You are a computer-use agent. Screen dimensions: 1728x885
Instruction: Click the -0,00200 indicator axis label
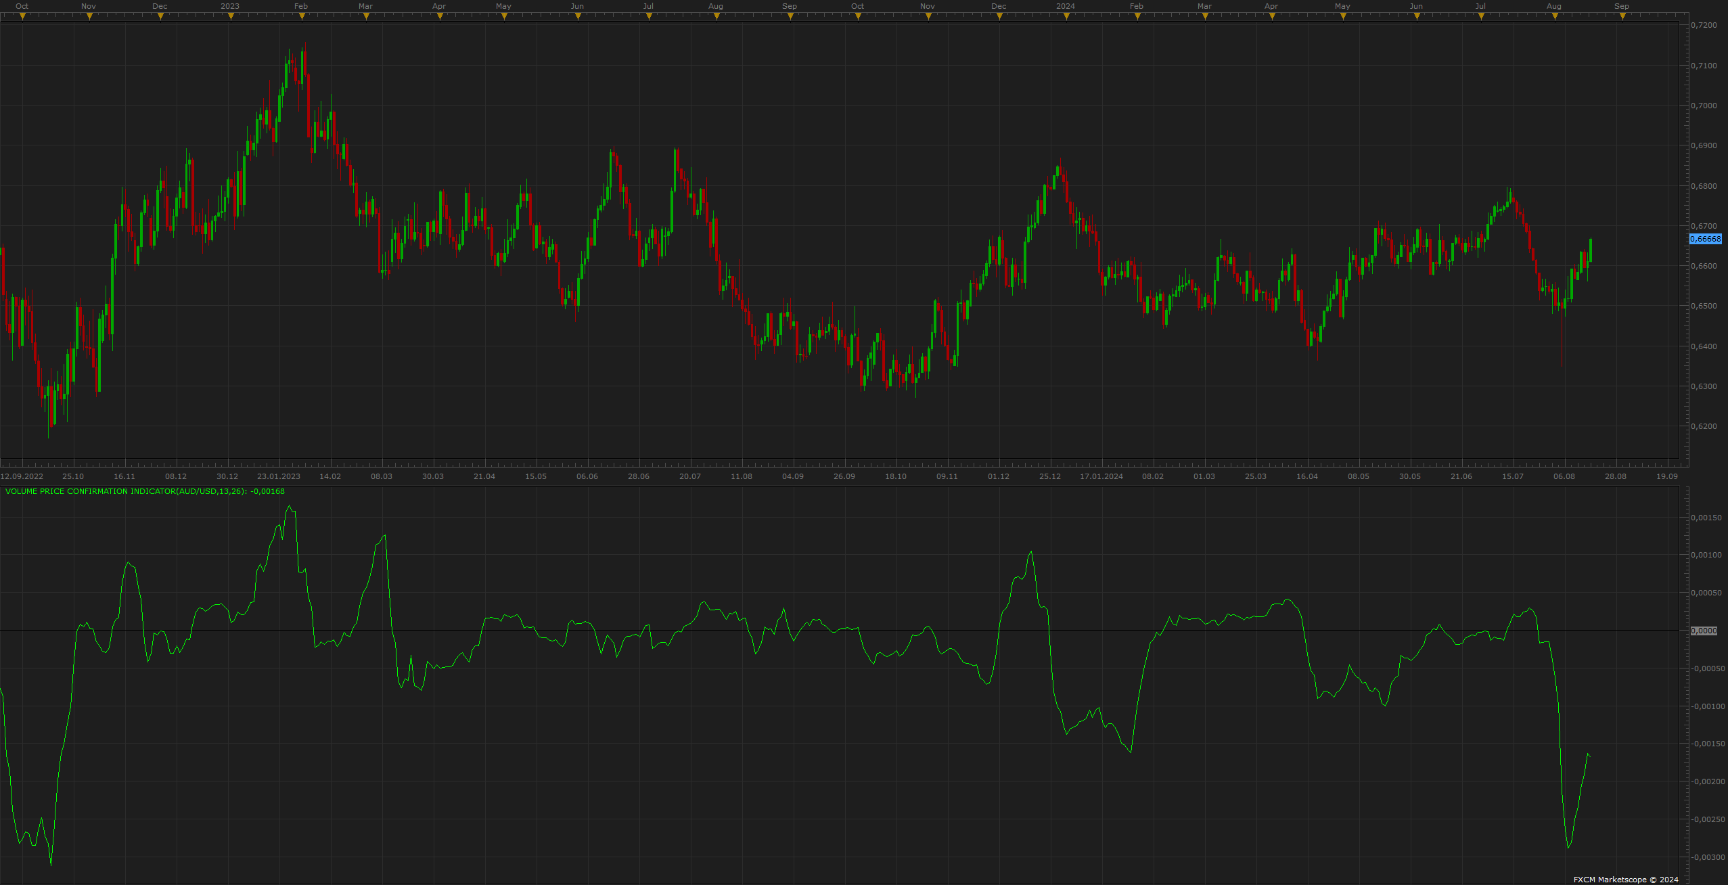coord(1707,781)
